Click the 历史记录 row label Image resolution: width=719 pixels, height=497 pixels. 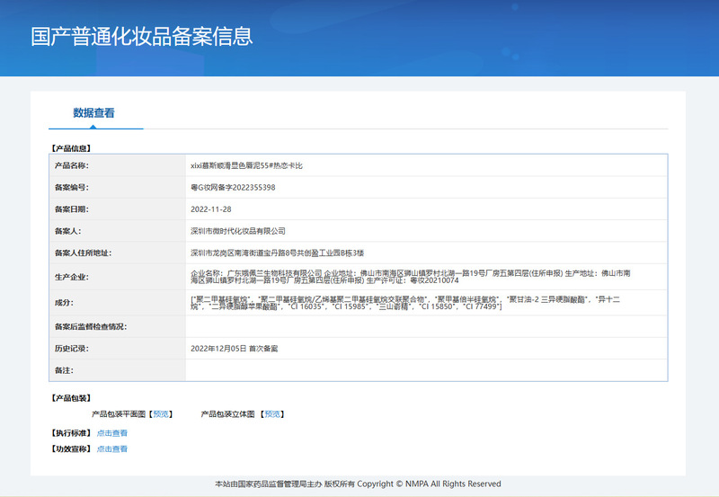72,349
